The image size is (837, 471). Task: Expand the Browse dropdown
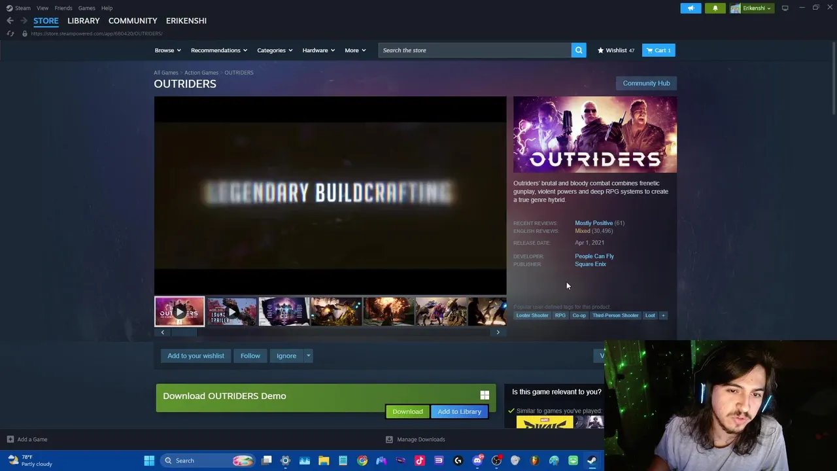[x=167, y=50]
